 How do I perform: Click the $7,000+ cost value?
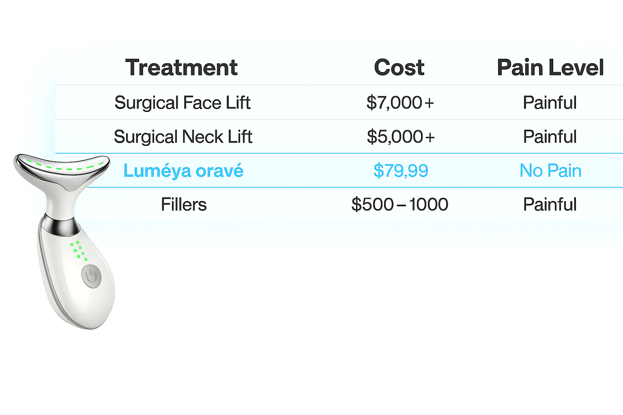point(400,103)
